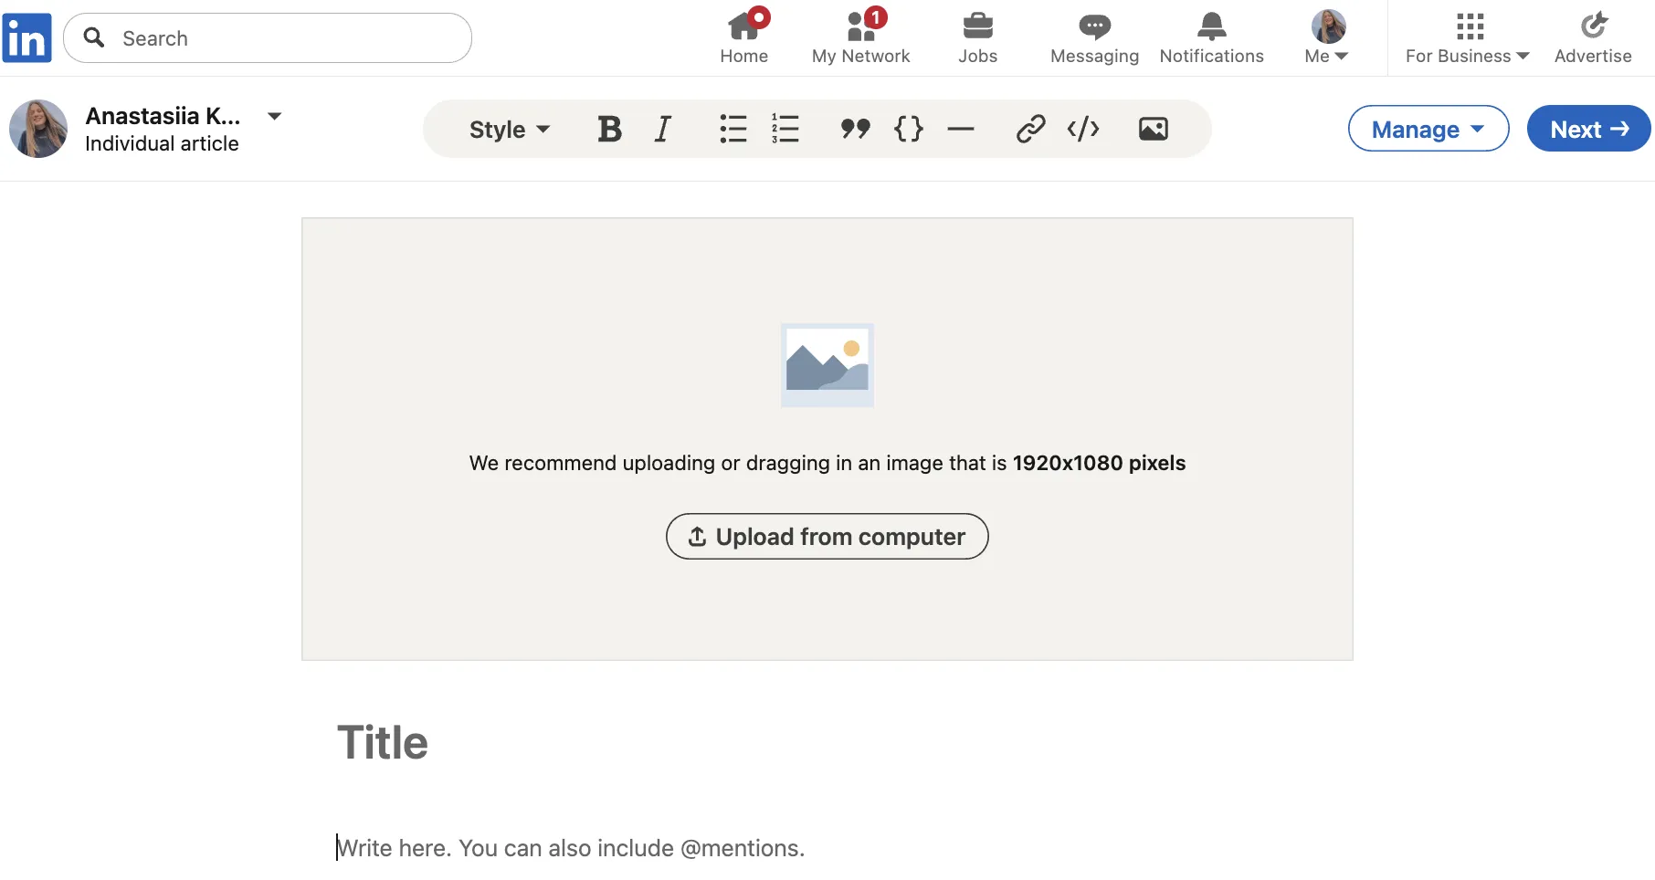1655x880 pixels.
Task: Open Messaging on LinkedIn
Action: tap(1093, 37)
